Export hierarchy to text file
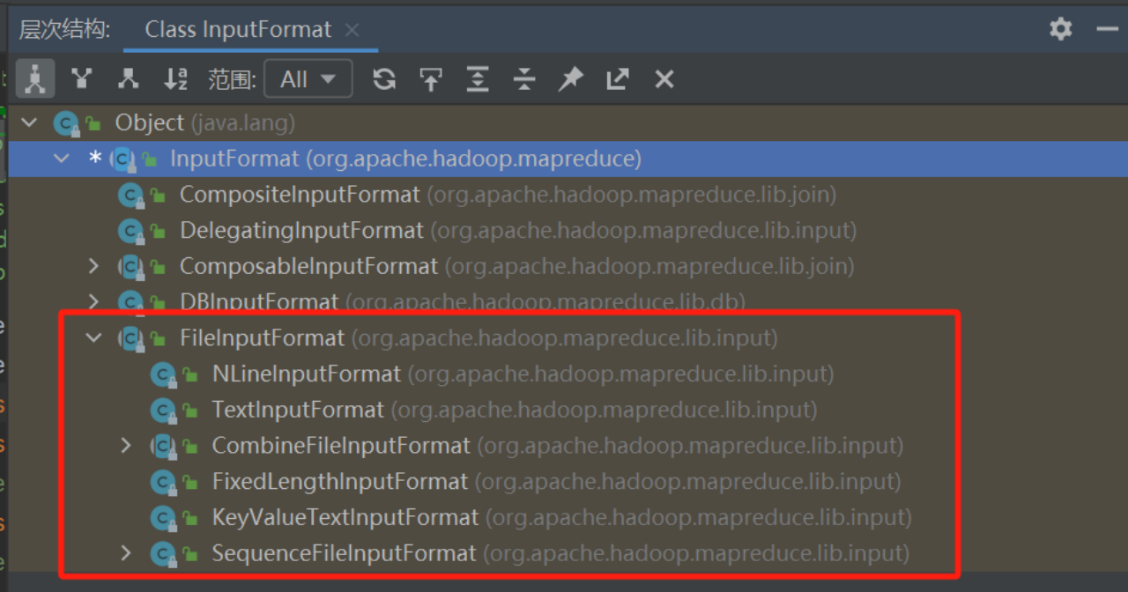 click(x=618, y=79)
